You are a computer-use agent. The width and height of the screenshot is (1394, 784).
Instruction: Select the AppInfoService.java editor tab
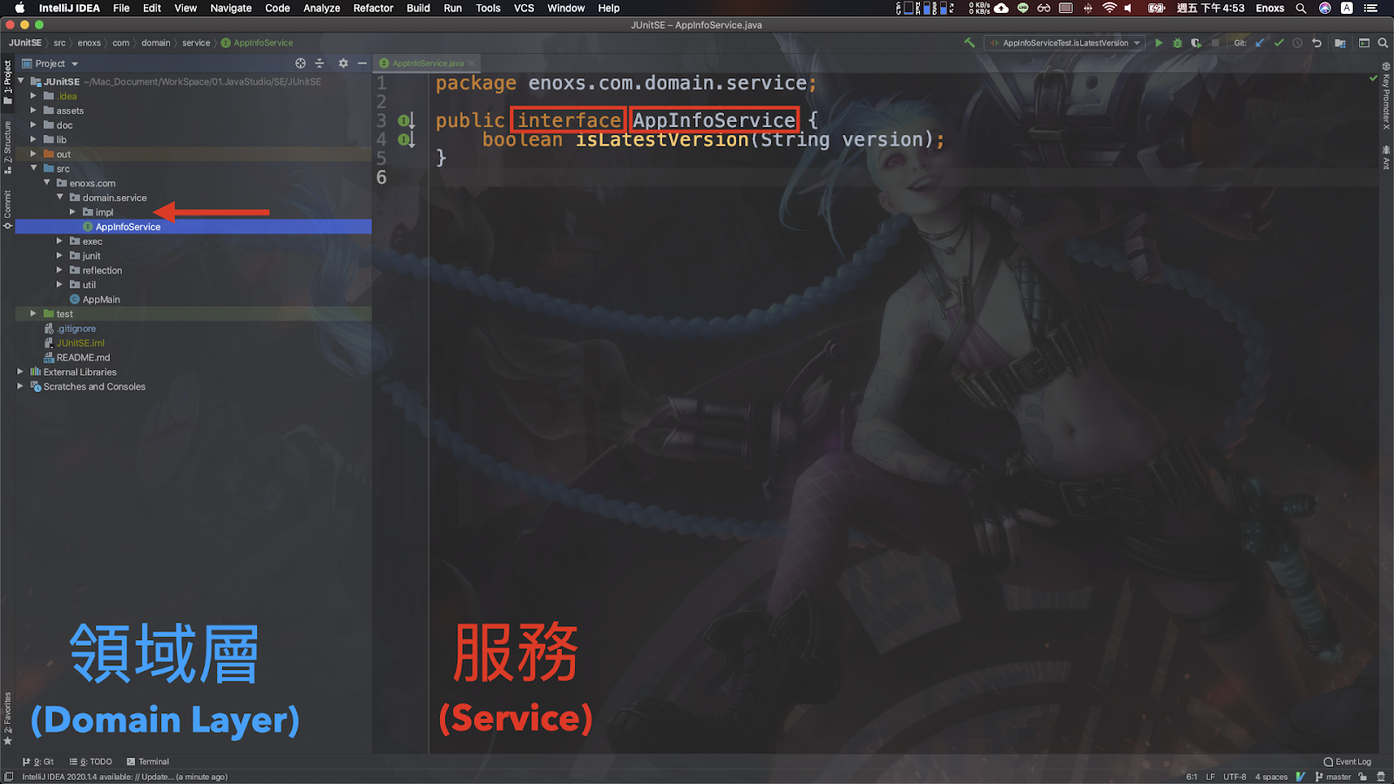pyautogui.click(x=427, y=64)
